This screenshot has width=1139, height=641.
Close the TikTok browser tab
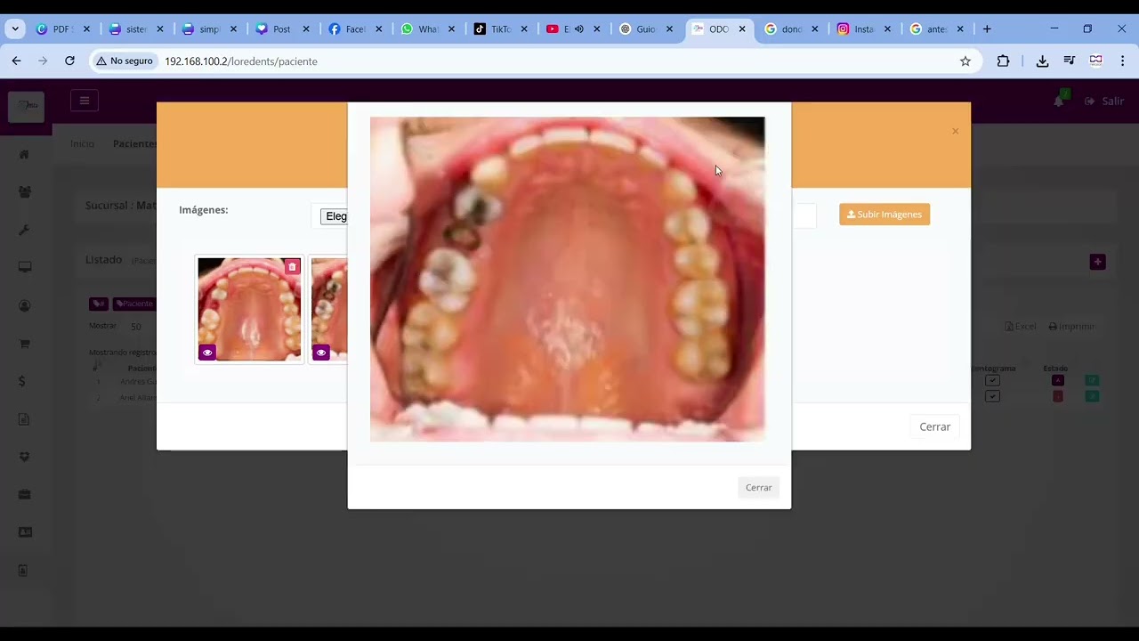(524, 29)
